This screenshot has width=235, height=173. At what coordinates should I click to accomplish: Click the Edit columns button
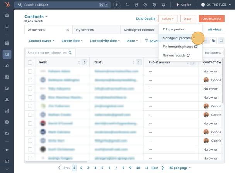tap(213, 53)
